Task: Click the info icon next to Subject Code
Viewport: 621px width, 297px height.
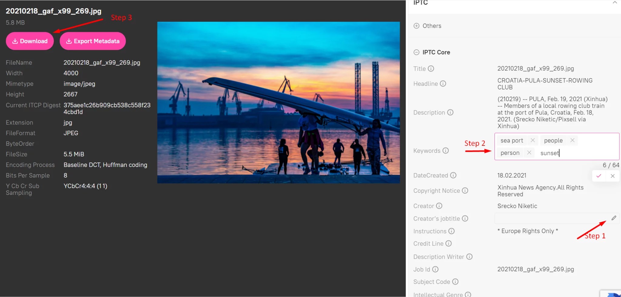Action: tap(455, 282)
